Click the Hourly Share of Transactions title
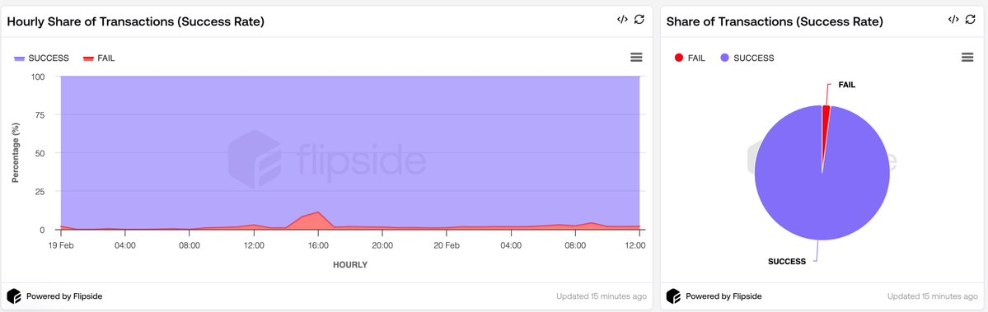This screenshot has height=312, width=988. click(x=135, y=21)
